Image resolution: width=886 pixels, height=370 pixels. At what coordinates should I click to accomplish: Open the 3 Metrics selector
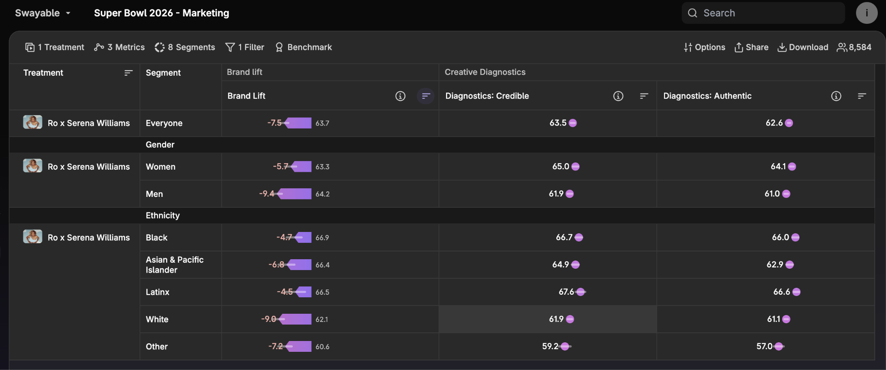[119, 47]
